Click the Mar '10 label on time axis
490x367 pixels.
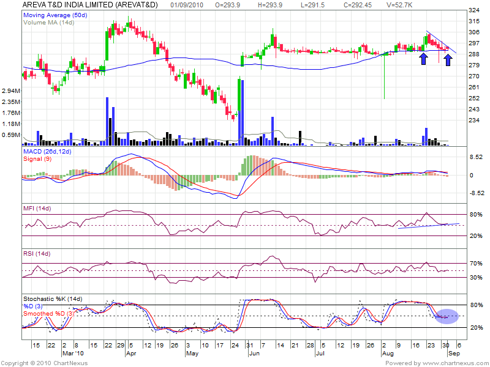coord(72,354)
